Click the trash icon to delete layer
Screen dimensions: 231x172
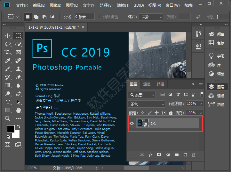tap(194, 155)
